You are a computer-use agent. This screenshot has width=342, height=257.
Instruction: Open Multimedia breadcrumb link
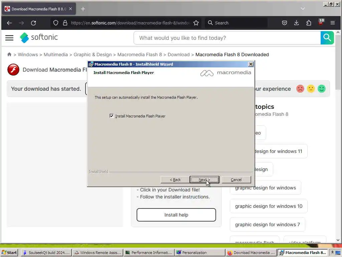click(x=56, y=55)
